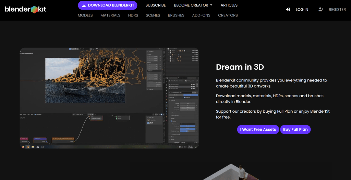Go to the Articles section
Image resolution: width=351 pixels, height=180 pixels.
(229, 5)
